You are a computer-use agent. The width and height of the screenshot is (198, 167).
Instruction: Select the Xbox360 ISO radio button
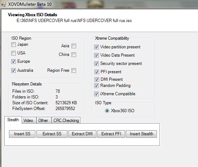coord(107,111)
